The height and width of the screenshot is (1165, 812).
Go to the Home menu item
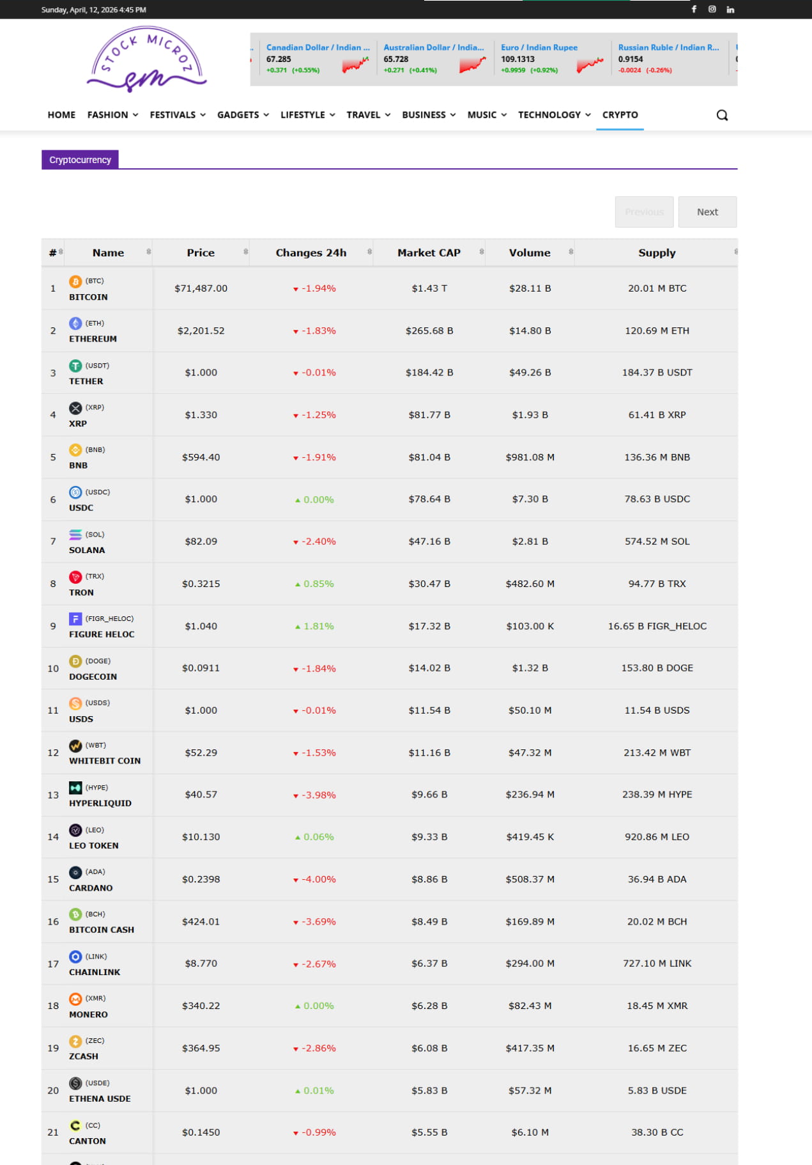point(61,115)
